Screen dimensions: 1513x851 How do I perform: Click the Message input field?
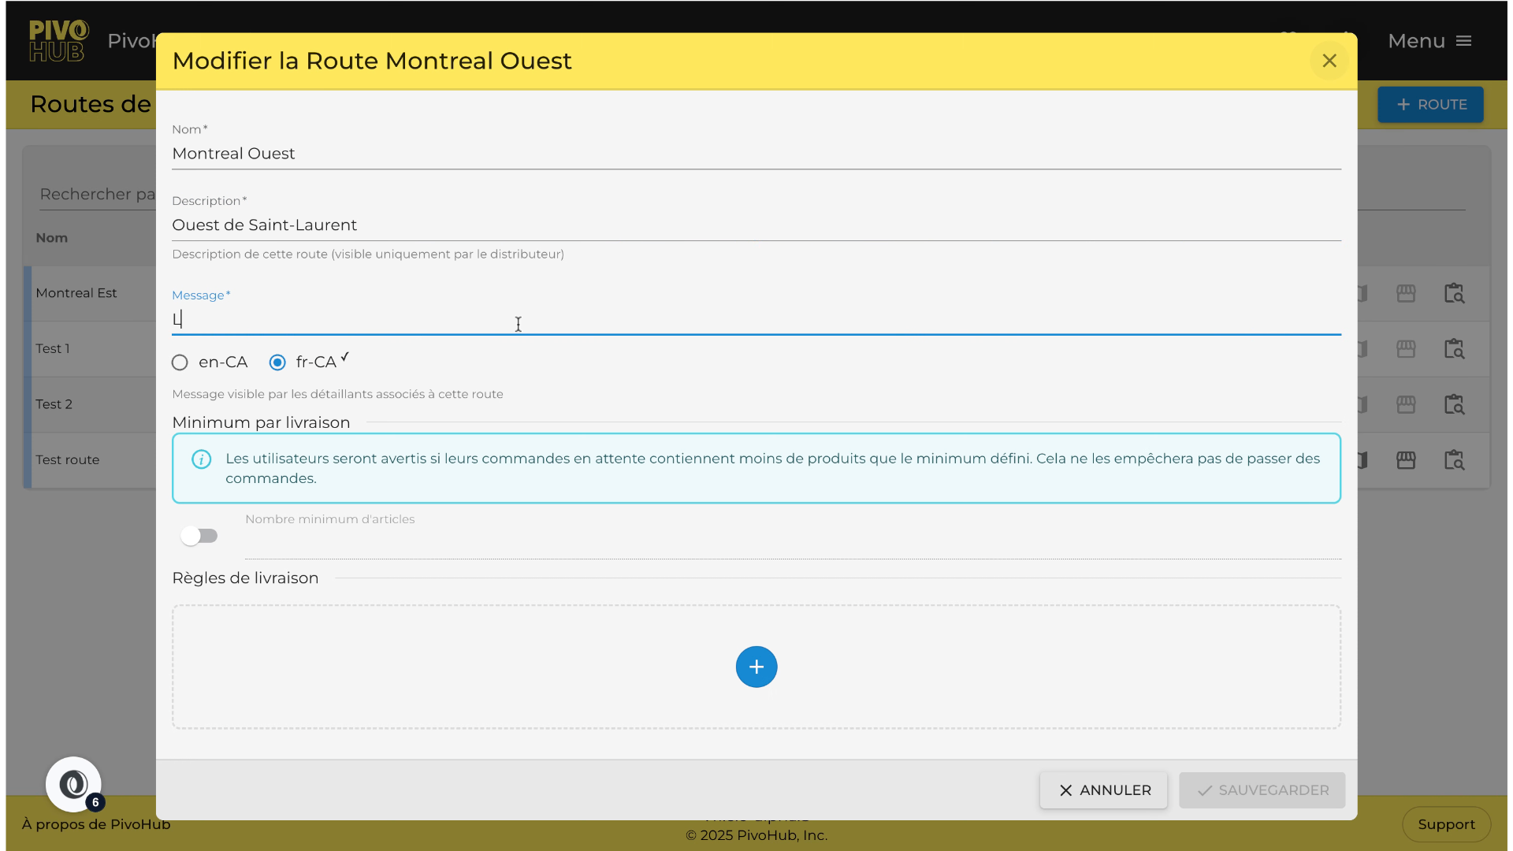click(x=755, y=320)
